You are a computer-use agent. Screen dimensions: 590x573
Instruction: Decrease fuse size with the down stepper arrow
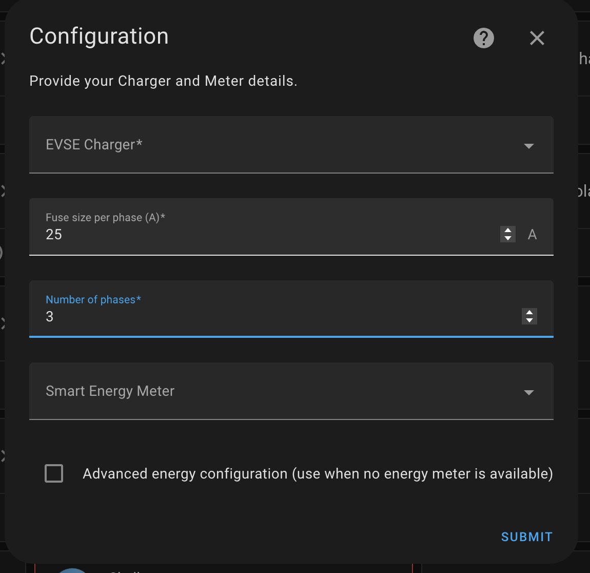pyautogui.click(x=507, y=238)
